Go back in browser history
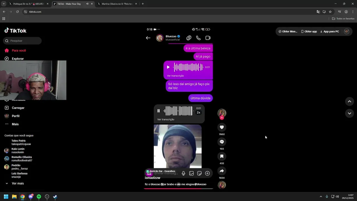Viewport: 357px width, 201px height. pyautogui.click(x=4, y=12)
